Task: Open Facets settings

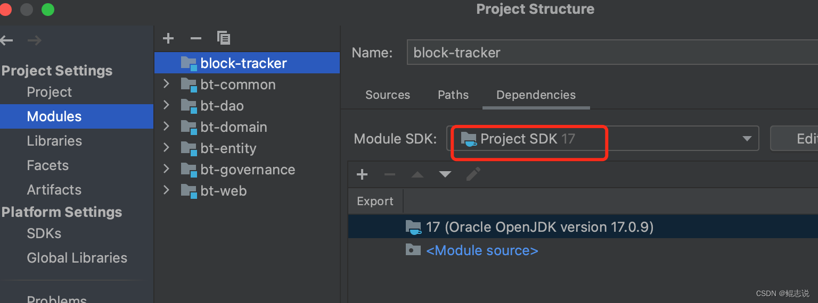Action: (x=47, y=165)
